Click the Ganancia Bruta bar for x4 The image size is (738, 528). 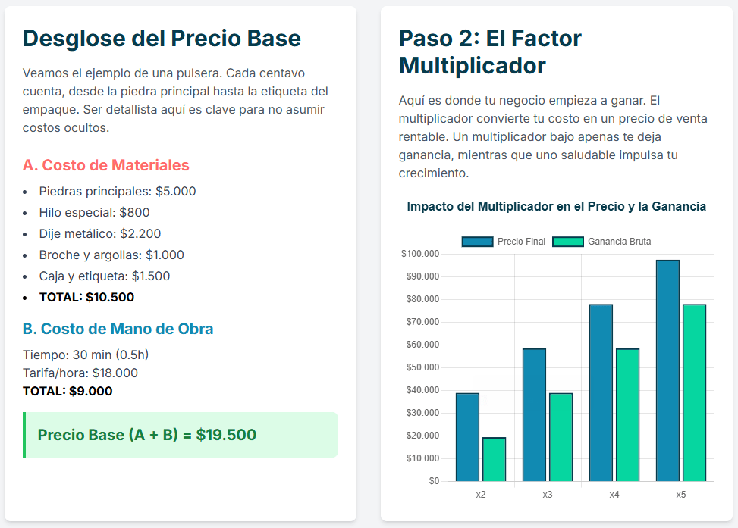point(627,414)
